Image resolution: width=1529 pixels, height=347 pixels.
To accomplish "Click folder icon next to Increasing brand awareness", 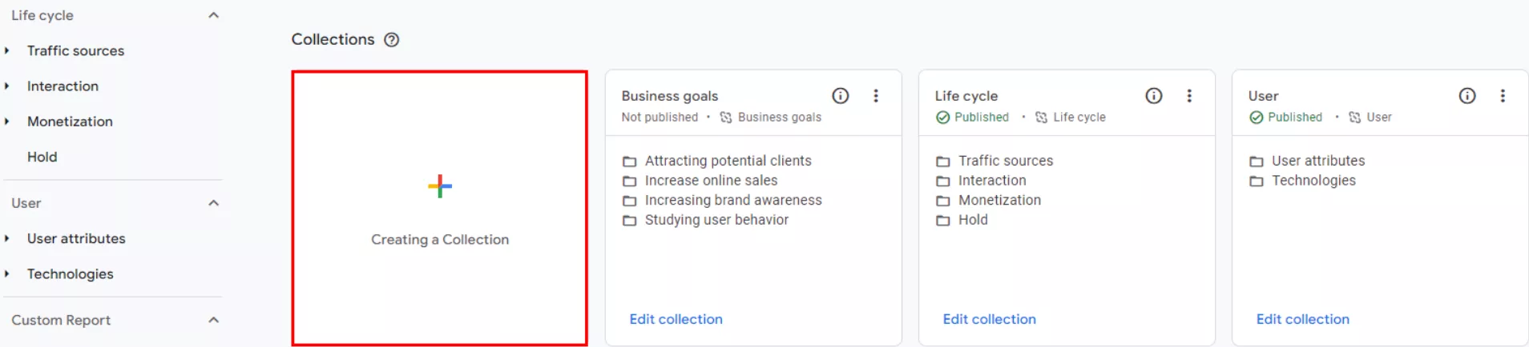I will point(630,201).
